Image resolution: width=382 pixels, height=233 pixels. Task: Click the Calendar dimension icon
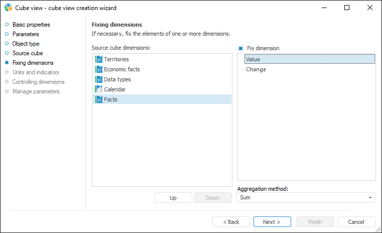(99, 89)
